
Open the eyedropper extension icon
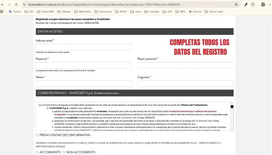[246, 5]
